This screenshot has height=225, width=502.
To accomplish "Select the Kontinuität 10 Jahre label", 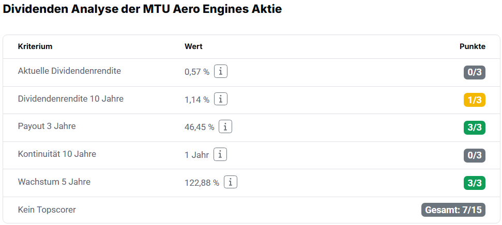I will click(57, 154).
